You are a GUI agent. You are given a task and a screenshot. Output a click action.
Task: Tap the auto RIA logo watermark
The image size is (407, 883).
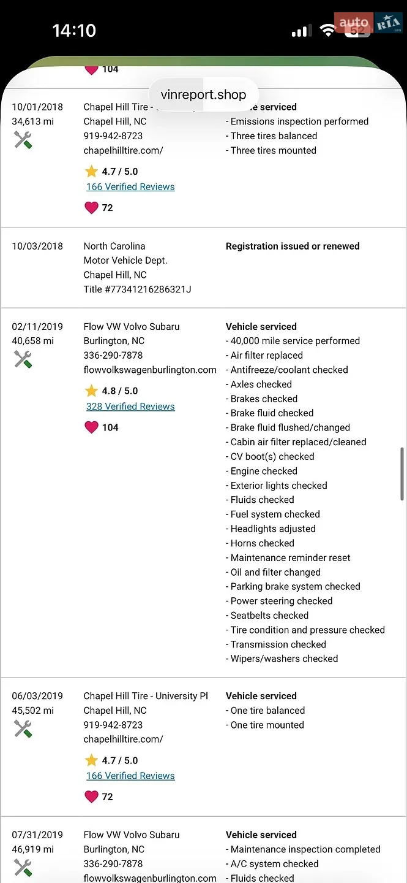tap(368, 23)
